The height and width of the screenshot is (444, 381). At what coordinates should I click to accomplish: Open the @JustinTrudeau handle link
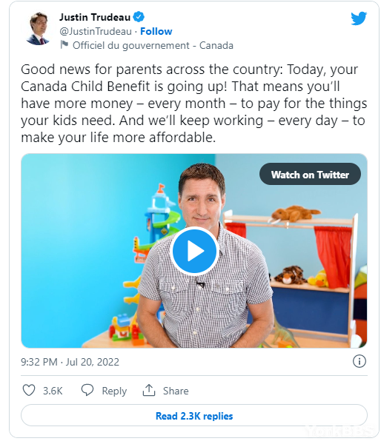[96, 31]
